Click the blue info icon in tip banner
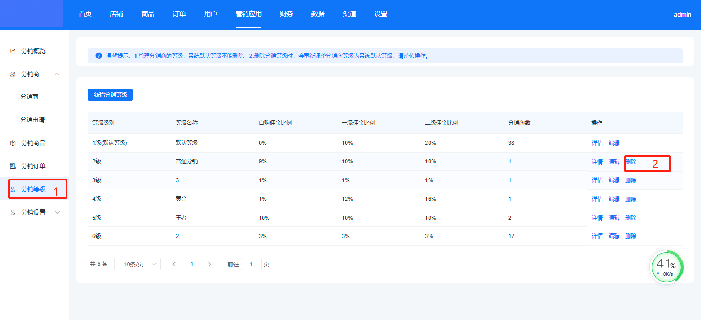The height and width of the screenshot is (320, 701). click(99, 56)
